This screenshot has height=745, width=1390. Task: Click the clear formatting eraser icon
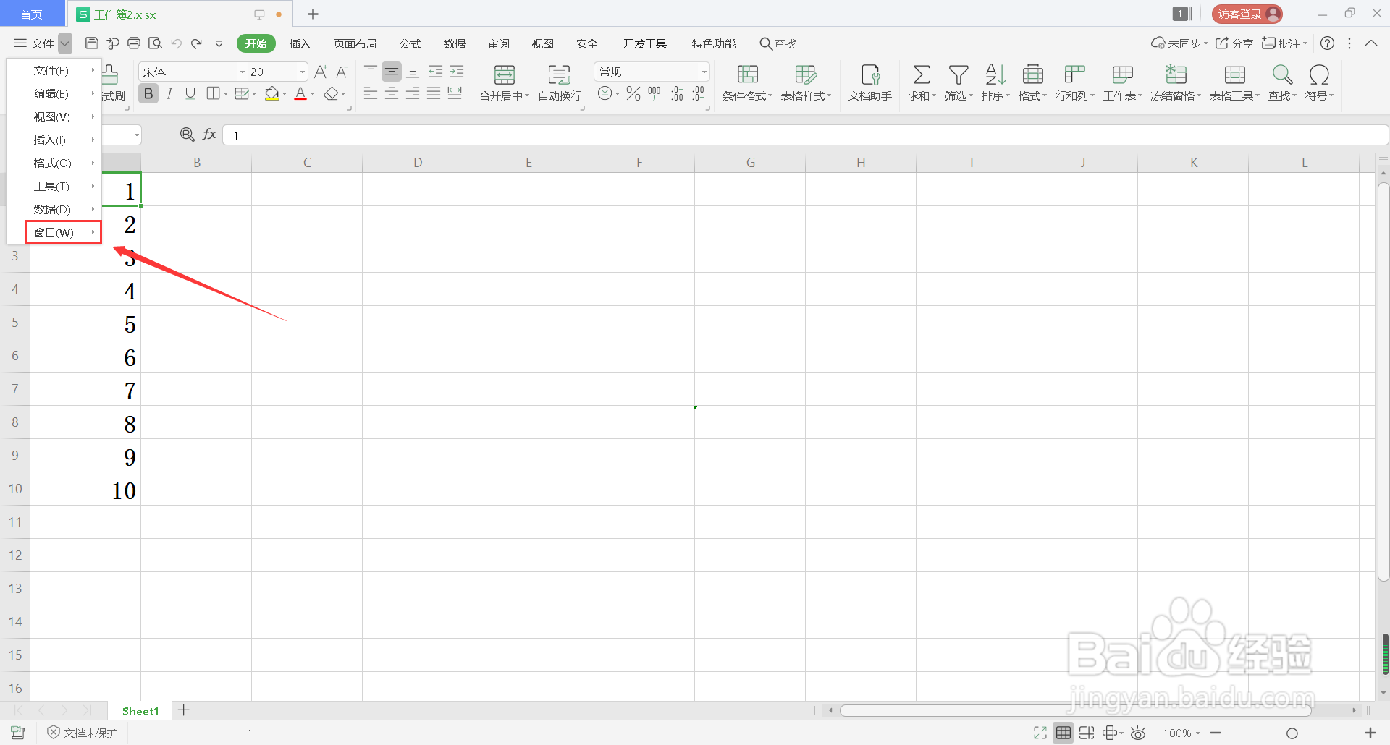click(x=331, y=94)
